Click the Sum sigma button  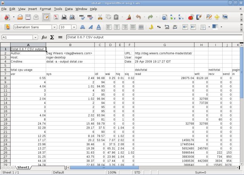(x=52, y=37)
